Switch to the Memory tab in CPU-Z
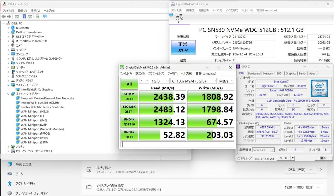Screen dimensions: 334x196 click(268, 74)
